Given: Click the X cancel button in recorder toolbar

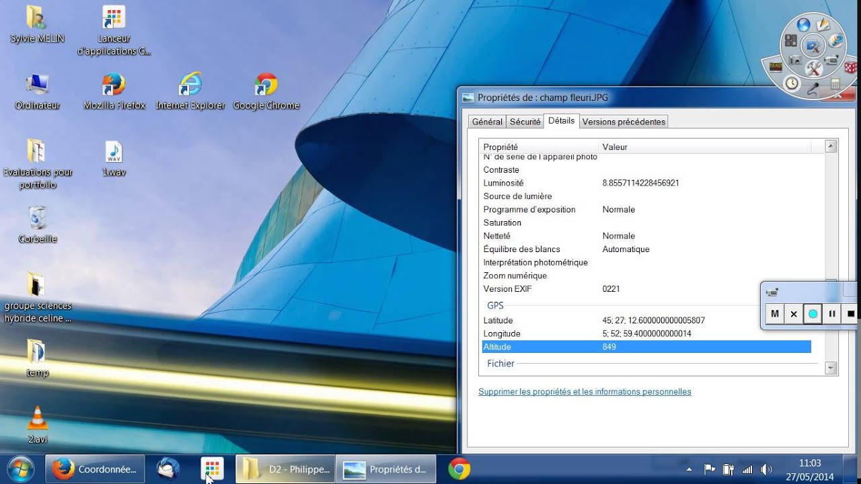Looking at the screenshot, I should (794, 313).
